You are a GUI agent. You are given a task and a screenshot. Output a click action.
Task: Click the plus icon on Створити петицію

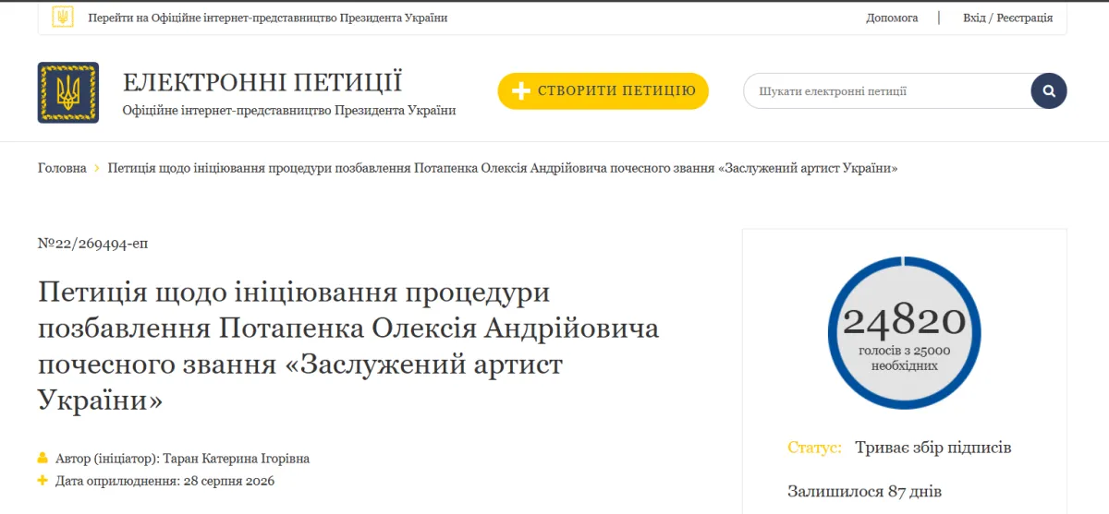521,91
